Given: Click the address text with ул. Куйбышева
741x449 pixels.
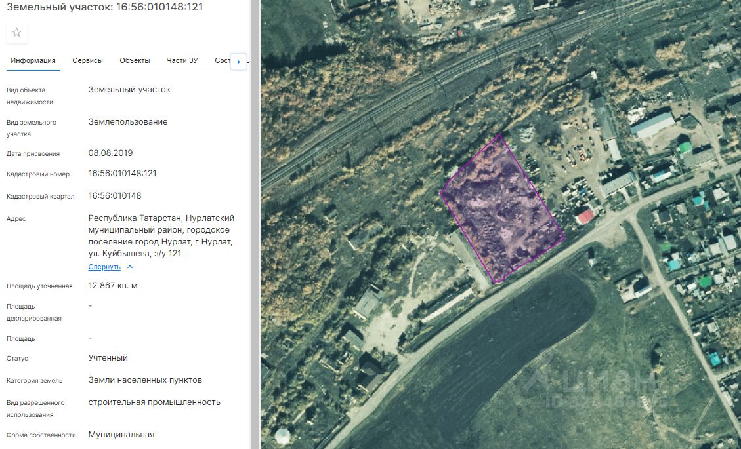Looking at the screenshot, I should 161,235.
